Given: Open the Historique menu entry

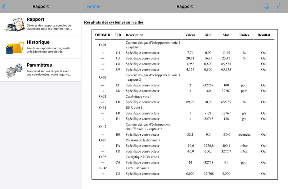Looking at the screenshot, I should click(x=41, y=48).
